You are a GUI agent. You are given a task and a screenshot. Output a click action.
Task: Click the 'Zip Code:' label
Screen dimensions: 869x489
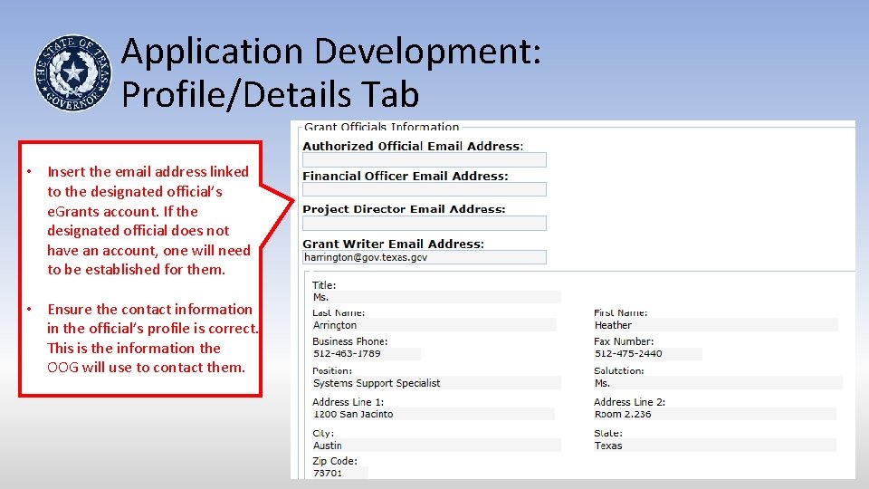click(x=335, y=461)
